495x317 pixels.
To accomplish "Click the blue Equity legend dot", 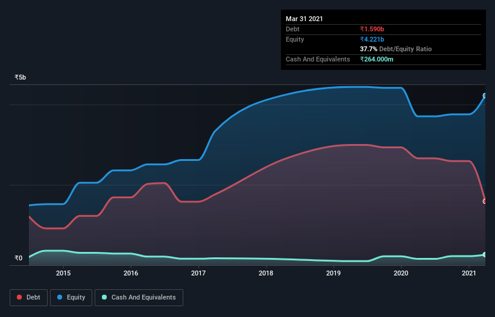I will (60, 297).
